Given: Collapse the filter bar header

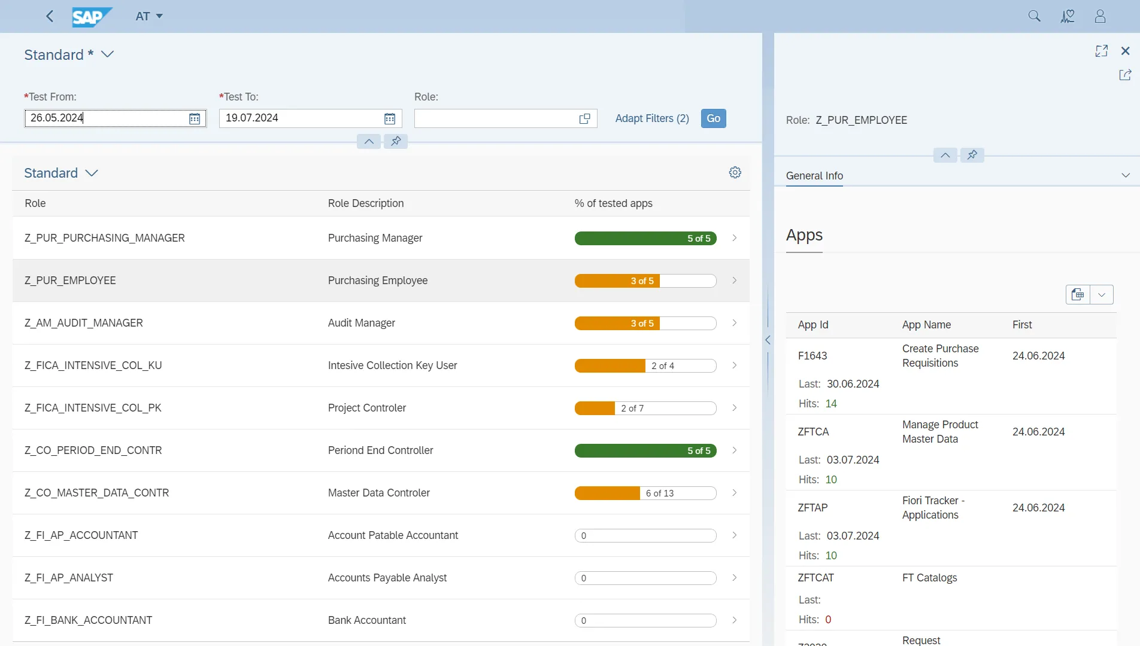Looking at the screenshot, I should 369,141.
